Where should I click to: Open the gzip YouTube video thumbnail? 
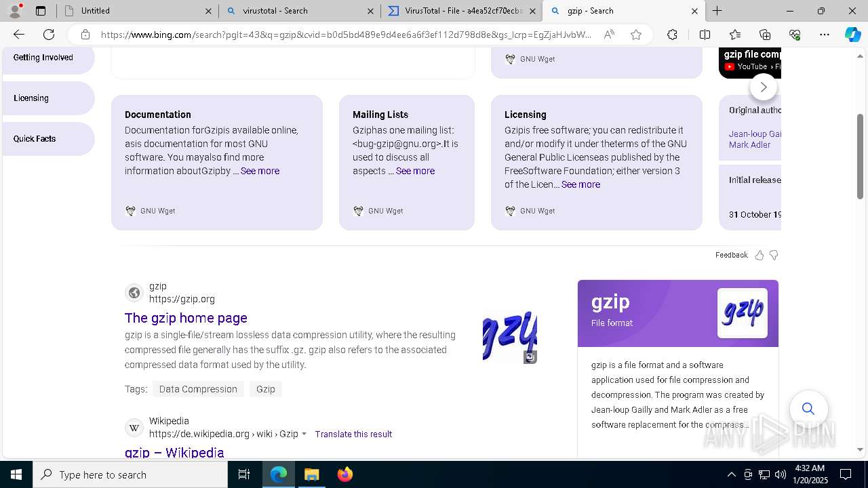click(x=750, y=63)
